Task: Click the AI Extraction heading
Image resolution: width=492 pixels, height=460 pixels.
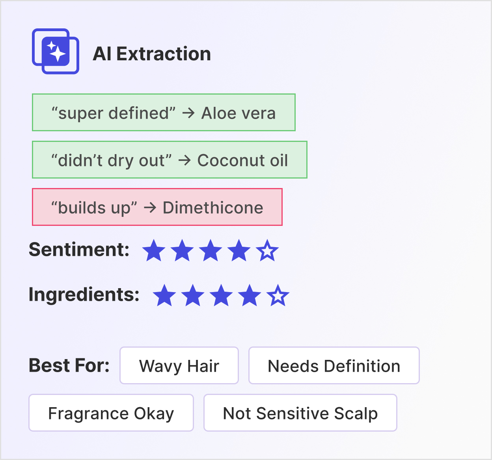Action: click(x=152, y=54)
